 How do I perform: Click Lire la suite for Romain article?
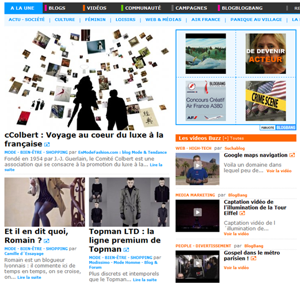29,277
